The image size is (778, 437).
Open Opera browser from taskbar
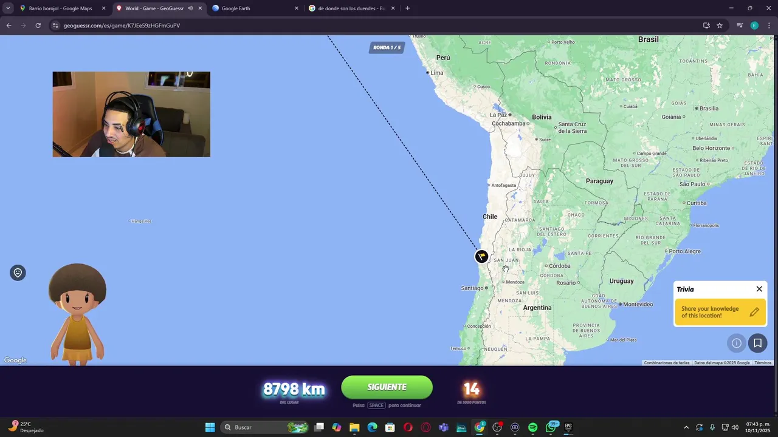pos(408,427)
